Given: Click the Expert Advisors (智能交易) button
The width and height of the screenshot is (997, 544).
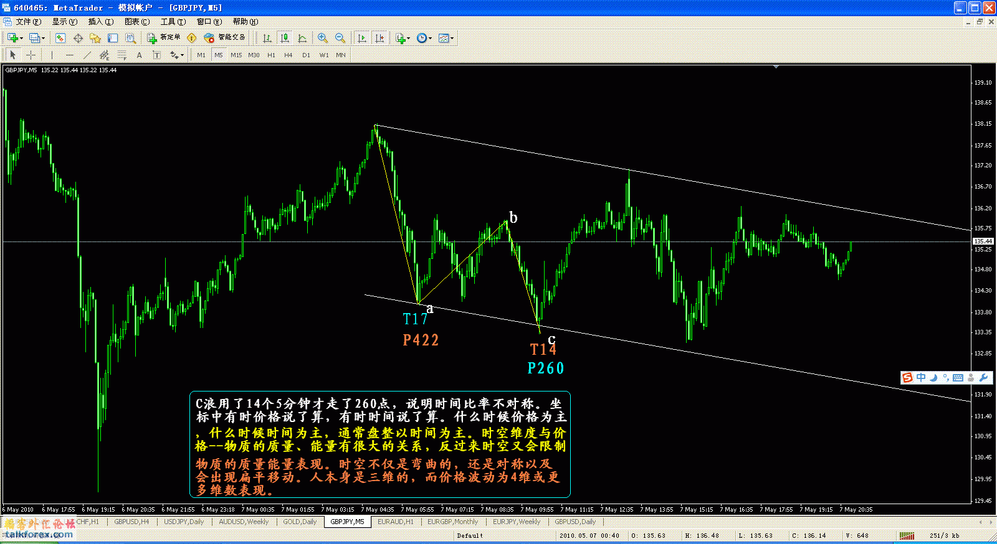Looking at the screenshot, I should (x=225, y=38).
